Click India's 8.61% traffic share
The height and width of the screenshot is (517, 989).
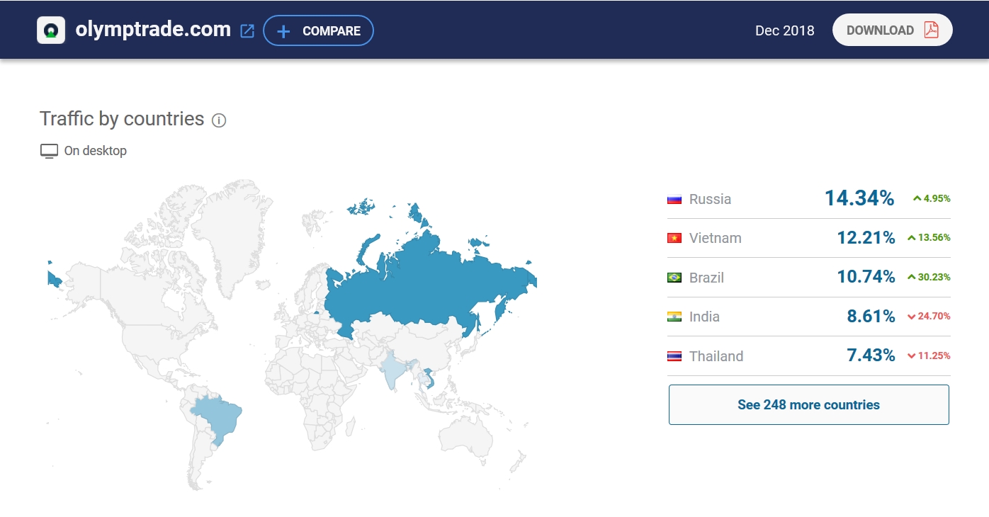pos(871,317)
